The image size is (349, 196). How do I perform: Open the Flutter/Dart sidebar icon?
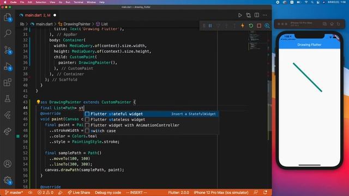click(7, 115)
